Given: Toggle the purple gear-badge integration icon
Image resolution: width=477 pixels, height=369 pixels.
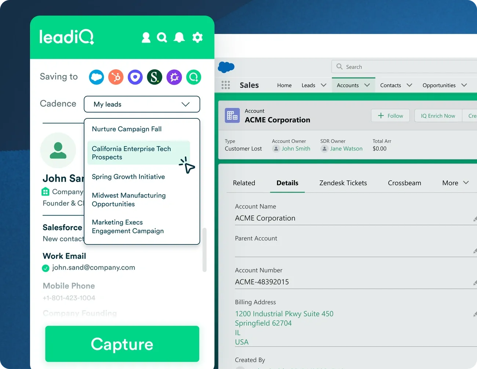Looking at the screenshot, I should pyautogui.click(x=174, y=77).
